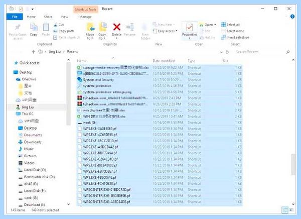
Task: Expand the Properties dropdown arrow
Action: click(190, 38)
